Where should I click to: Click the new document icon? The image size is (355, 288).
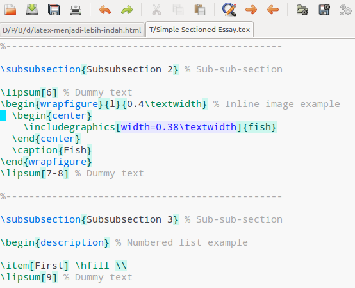pos(10,10)
